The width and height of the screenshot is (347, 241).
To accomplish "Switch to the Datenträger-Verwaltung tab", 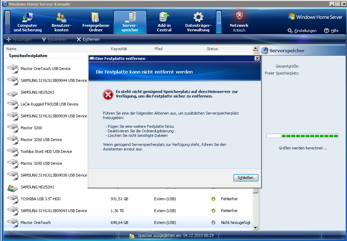I will [x=198, y=22].
